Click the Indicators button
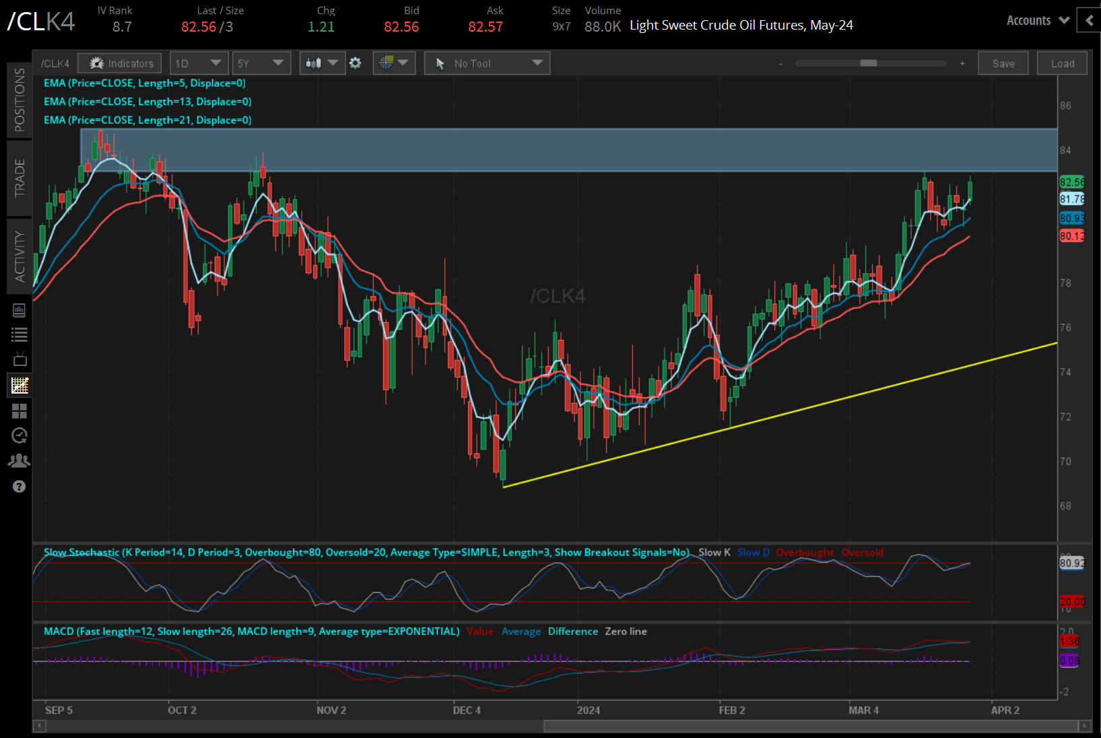This screenshot has height=738, width=1101. [x=119, y=63]
